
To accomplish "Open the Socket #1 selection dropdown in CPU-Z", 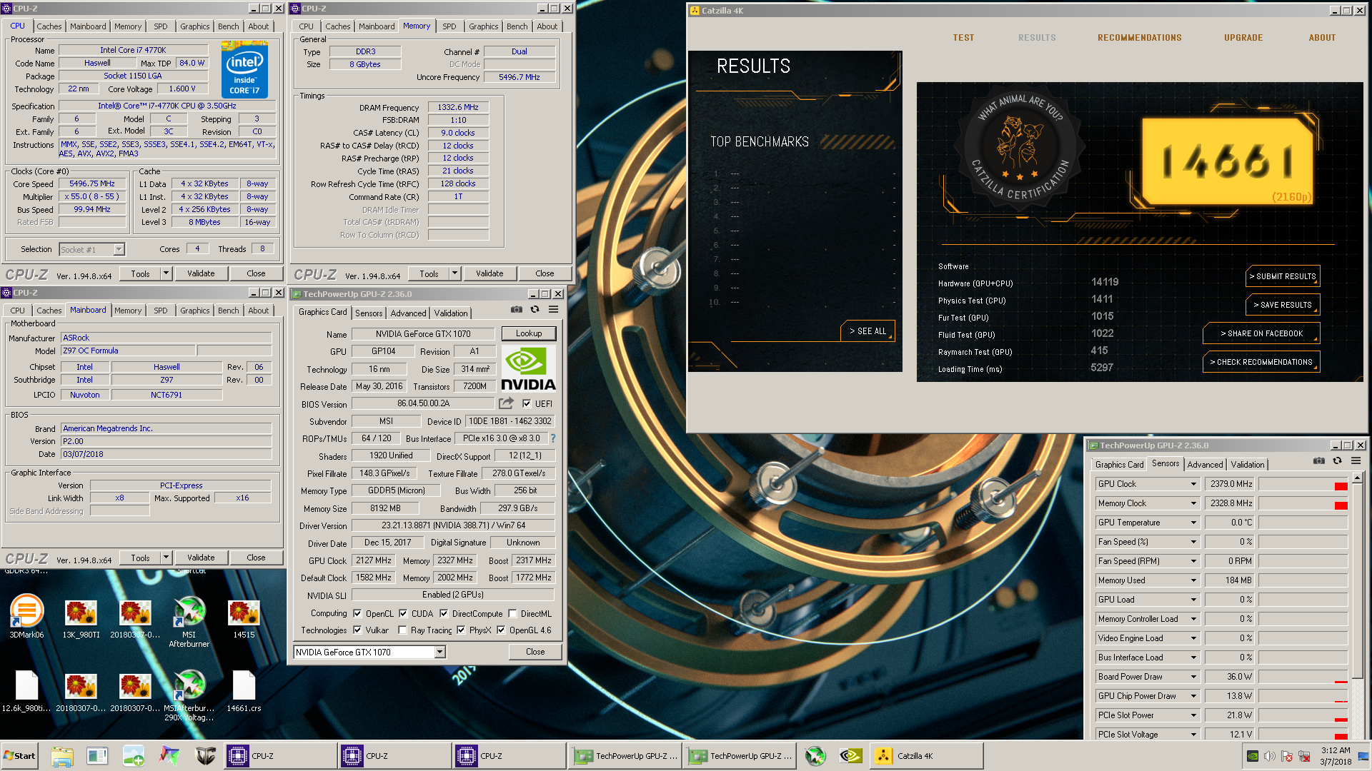I will 119,249.
